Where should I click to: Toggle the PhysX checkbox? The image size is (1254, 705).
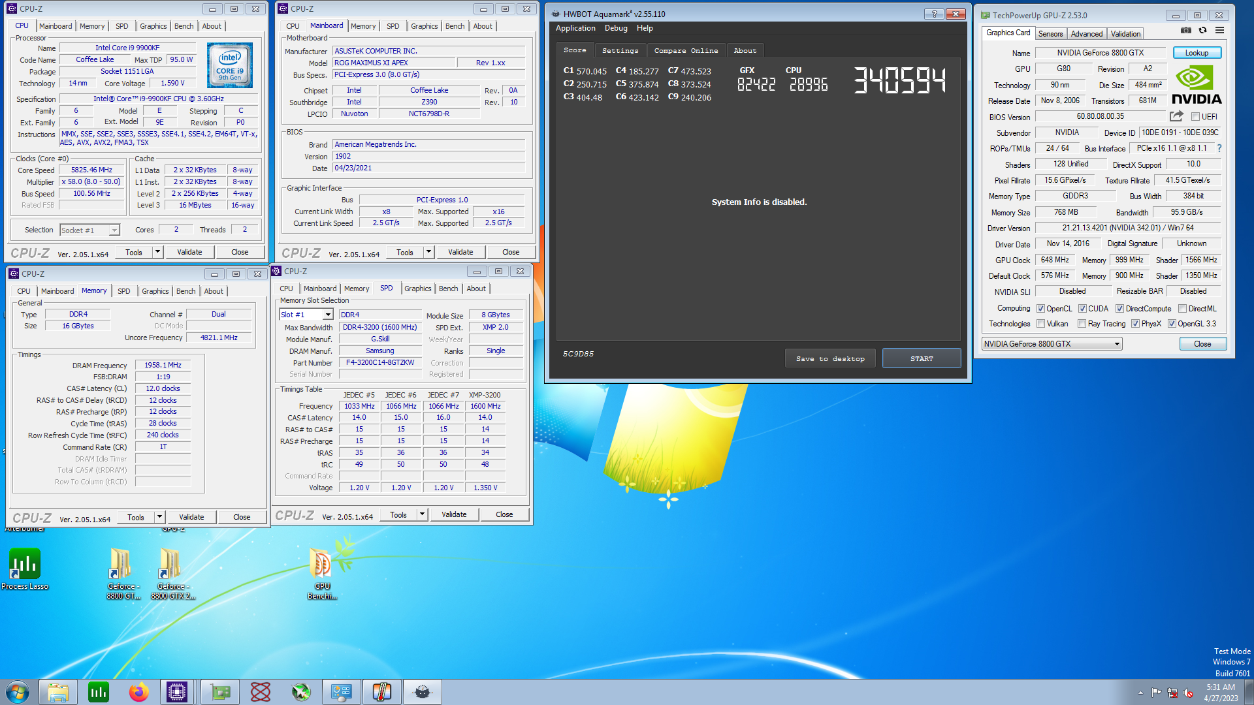tap(1135, 324)
